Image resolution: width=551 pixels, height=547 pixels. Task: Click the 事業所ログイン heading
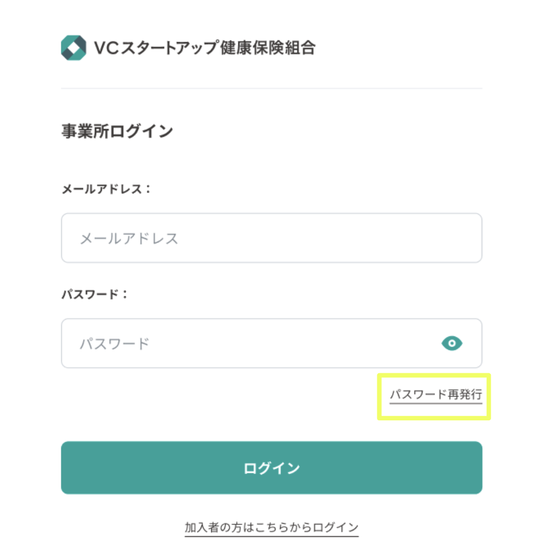tap(117, 132)
